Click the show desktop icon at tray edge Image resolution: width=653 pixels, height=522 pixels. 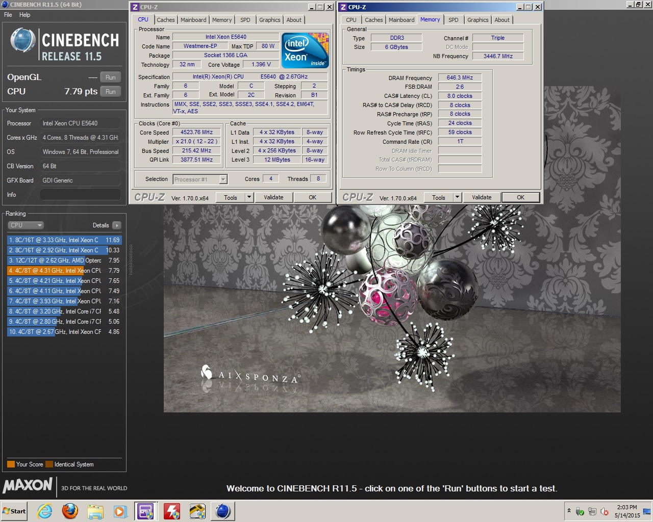click(x=647, y=511)
